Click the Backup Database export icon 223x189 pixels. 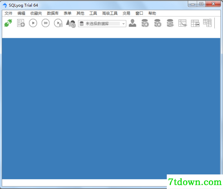[157, 23]
